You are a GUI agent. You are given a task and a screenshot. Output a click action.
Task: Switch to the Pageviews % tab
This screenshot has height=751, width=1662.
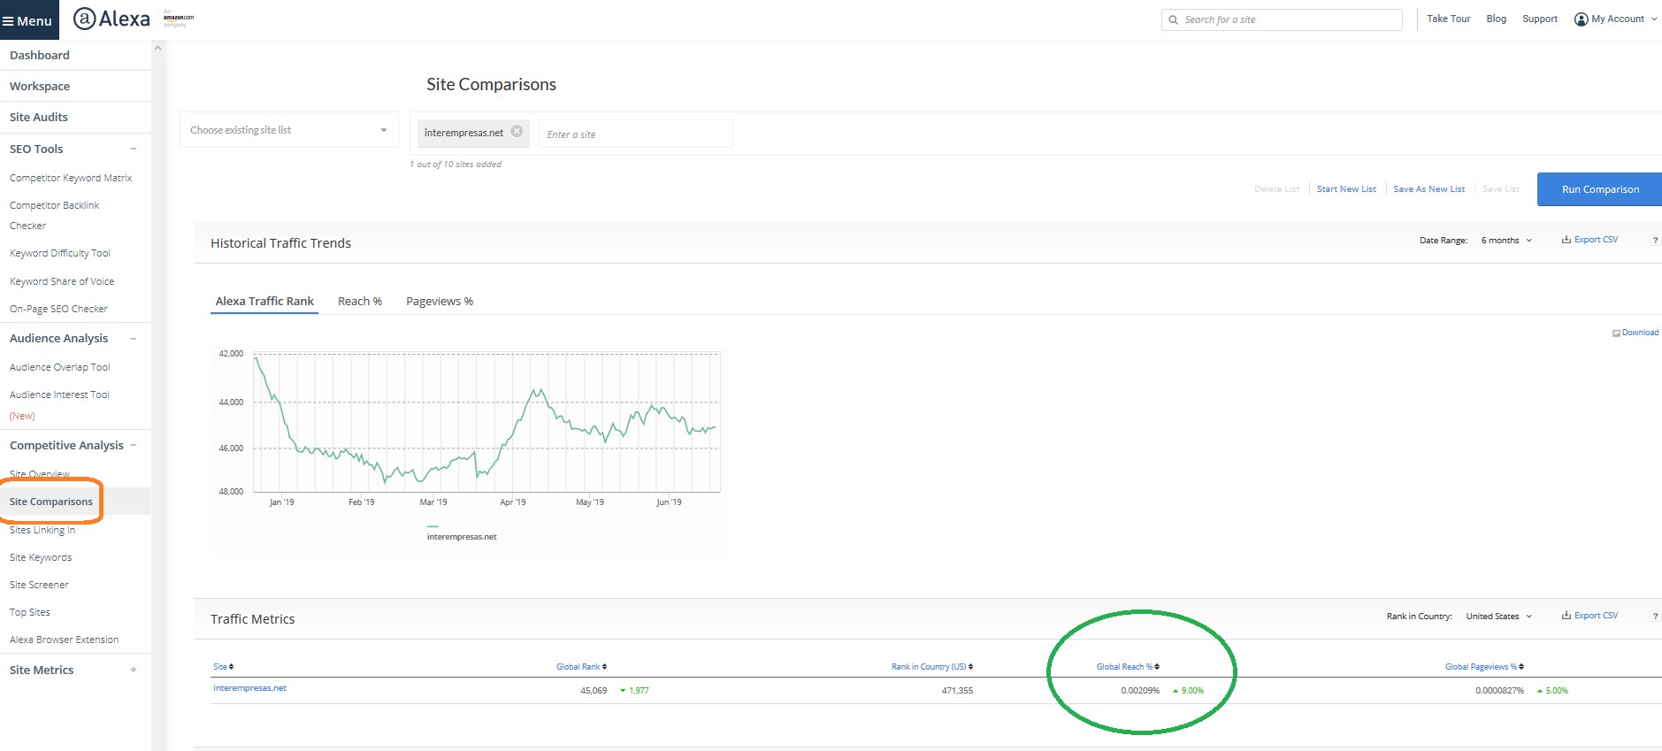point(440,302)
